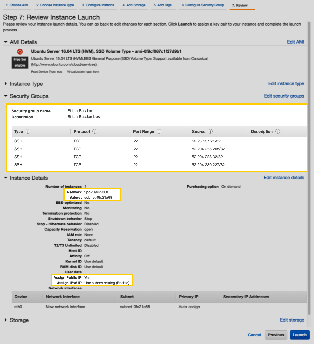Switch to the Choose AMI tab
This screenshot has height=344, width=314.
(x=17, y=5)
